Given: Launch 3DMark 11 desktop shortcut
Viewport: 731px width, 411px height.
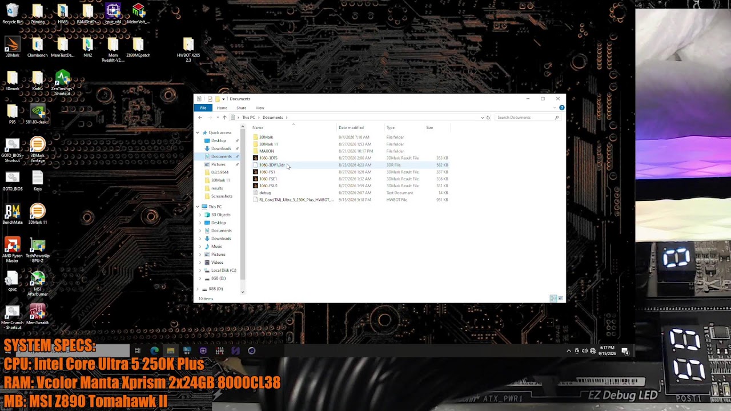Looking at the screenshot, I should 37,214.
